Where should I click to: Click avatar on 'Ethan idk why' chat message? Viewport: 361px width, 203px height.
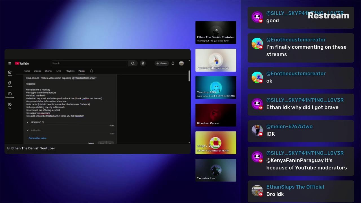click(257, 104)
